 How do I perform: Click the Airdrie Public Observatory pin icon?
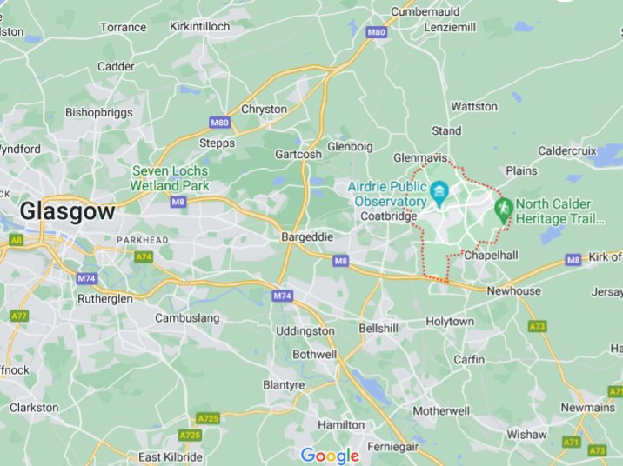439,193
